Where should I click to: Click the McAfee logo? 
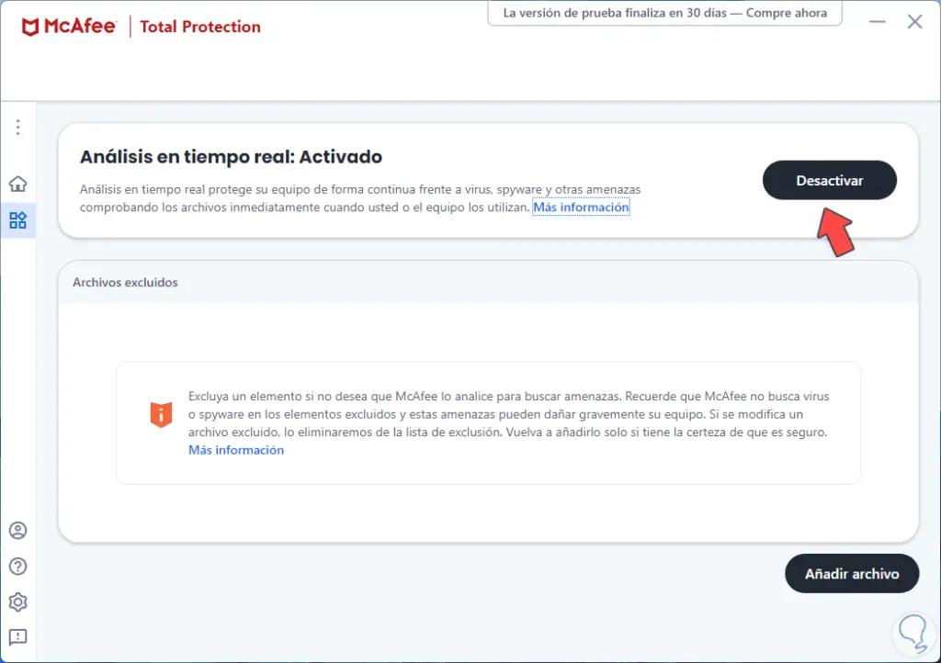click(69, 27)
